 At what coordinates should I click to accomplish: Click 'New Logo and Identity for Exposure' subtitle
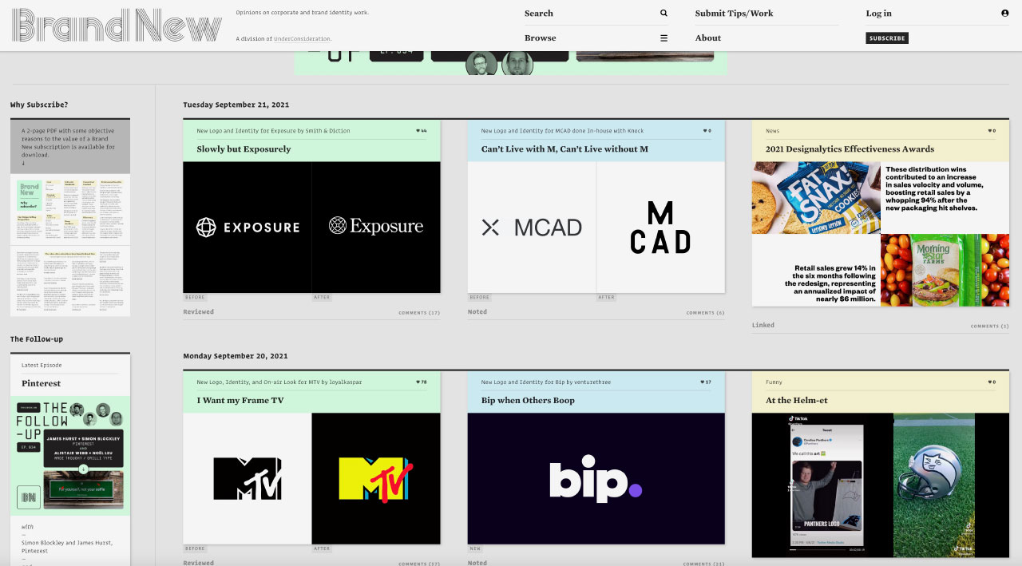(273, 131)
